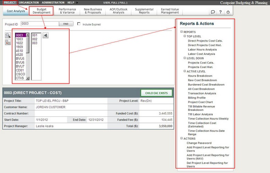Select project 0003 in the project list
This screenshot has width=270, height=173.
pyautogui.click(x=21, y=35)
